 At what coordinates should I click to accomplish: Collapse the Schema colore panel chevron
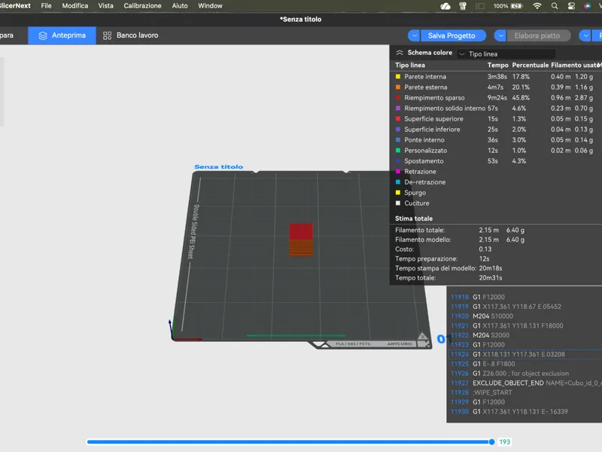tap(400, 53)
